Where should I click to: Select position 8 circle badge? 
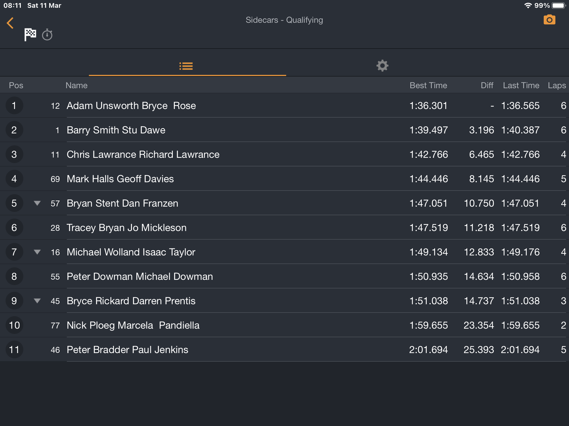click(x=14, y=277)
